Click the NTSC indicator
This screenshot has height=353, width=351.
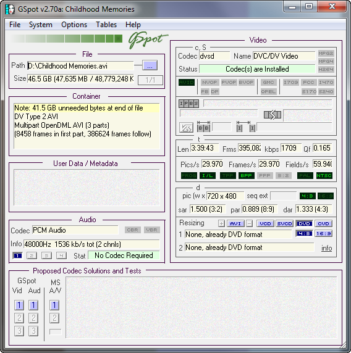324,175
